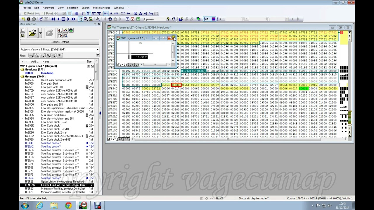Click Text tab in small edc17 window
The width and height of the screenshot is (374, 210).
pyautogui.click(x=122, y=64)
